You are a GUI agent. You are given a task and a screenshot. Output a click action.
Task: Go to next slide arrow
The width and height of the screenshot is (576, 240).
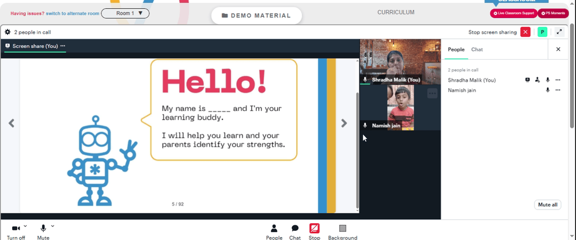(344, 123)
